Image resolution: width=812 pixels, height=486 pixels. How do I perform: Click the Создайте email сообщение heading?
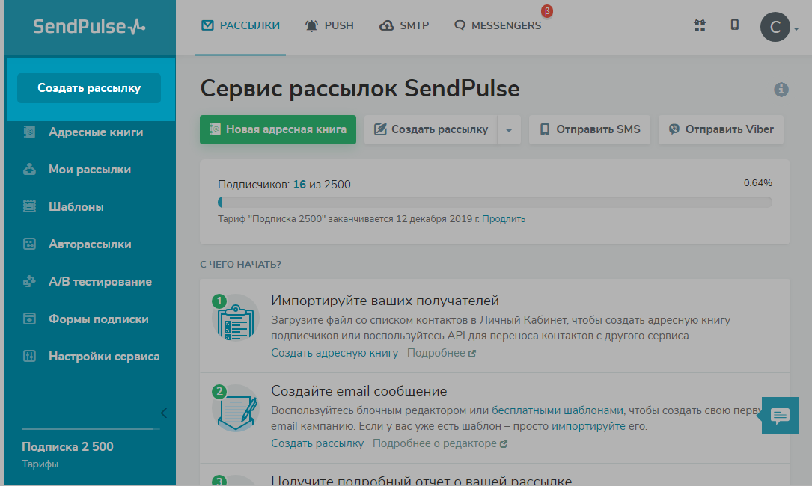point(359,391)
